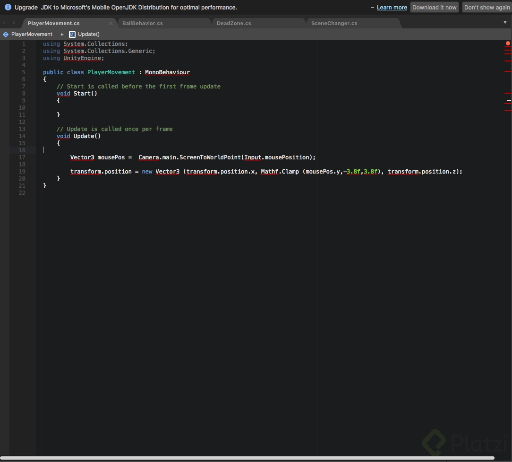Click the info icon in upgrade banner
Image resolution: width=512 pixels, height=462 pixels.
[x=8, y=8]
